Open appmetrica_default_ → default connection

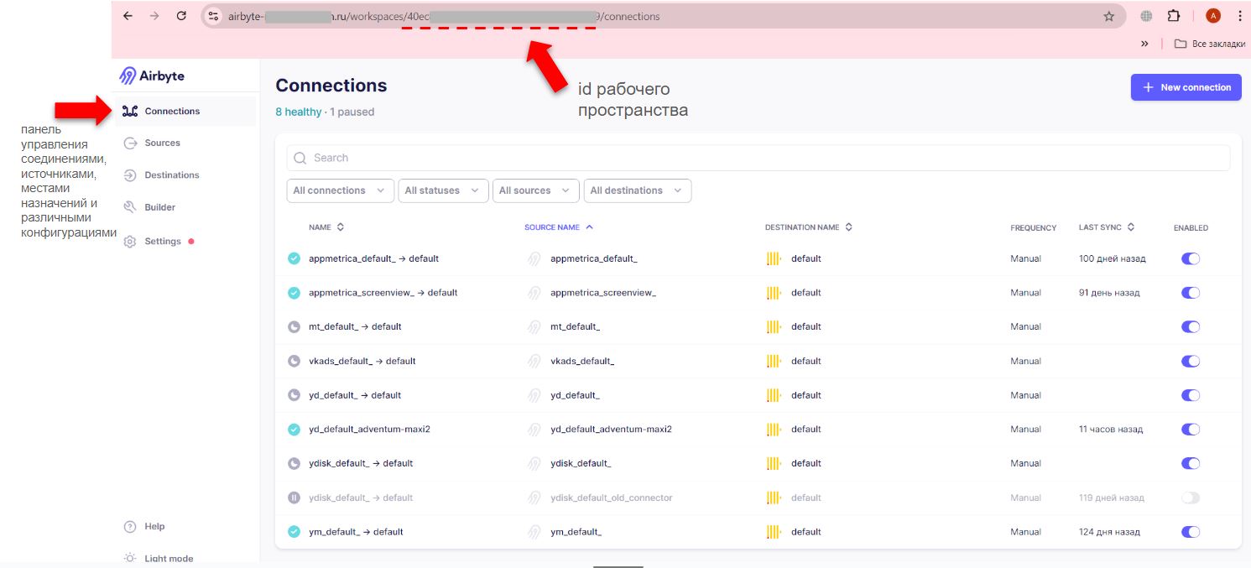(373, 258)
